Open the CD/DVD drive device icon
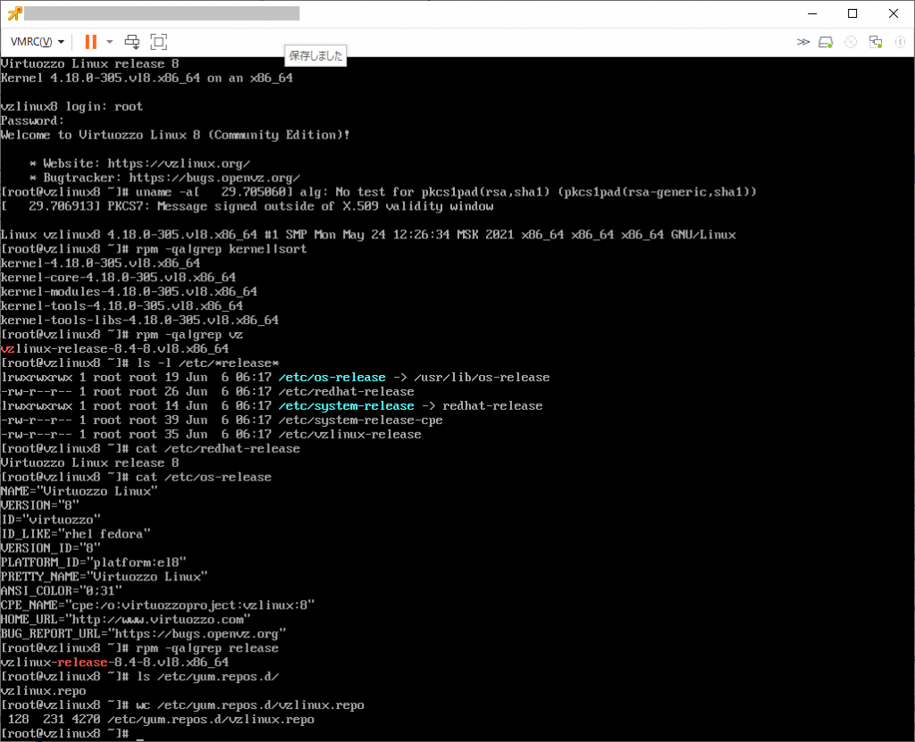 click(851, 42)
